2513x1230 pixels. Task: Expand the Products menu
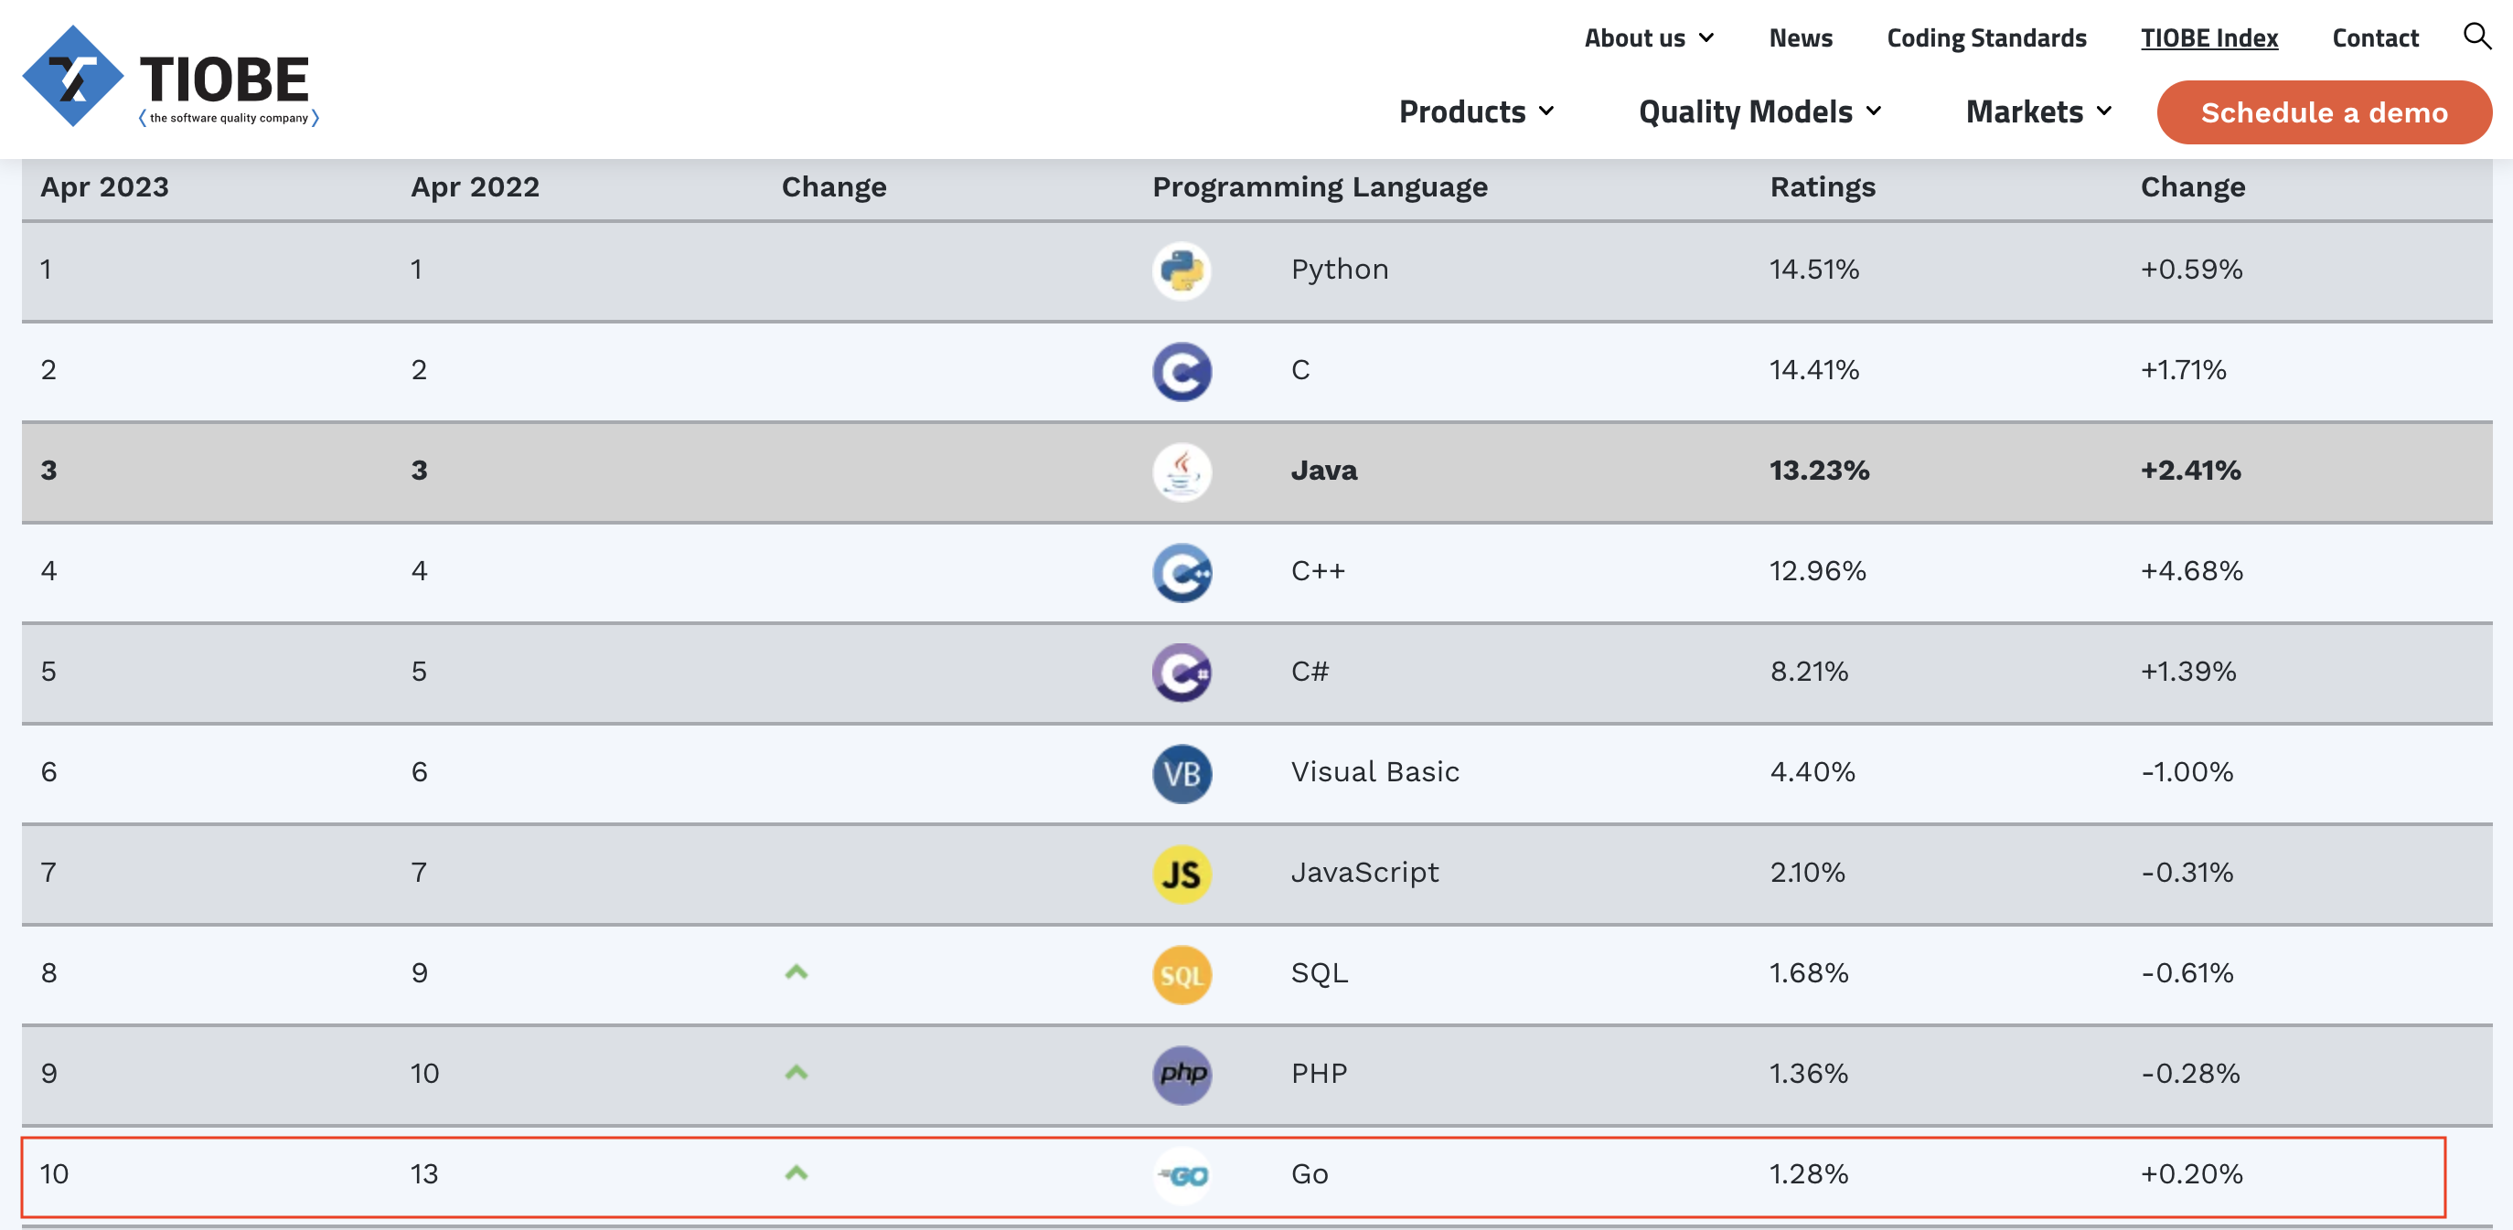1476,112
